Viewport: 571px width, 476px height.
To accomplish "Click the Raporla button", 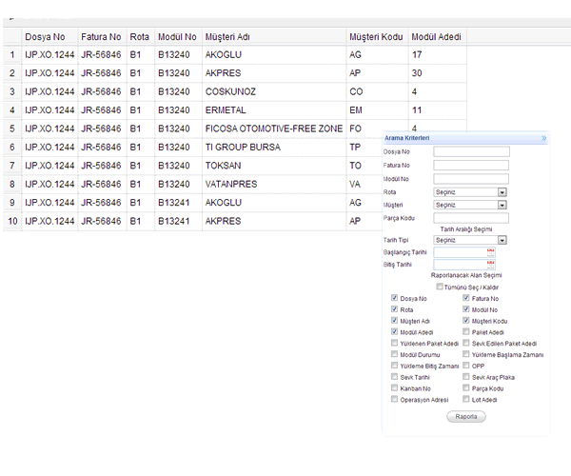I will point(465,417).
